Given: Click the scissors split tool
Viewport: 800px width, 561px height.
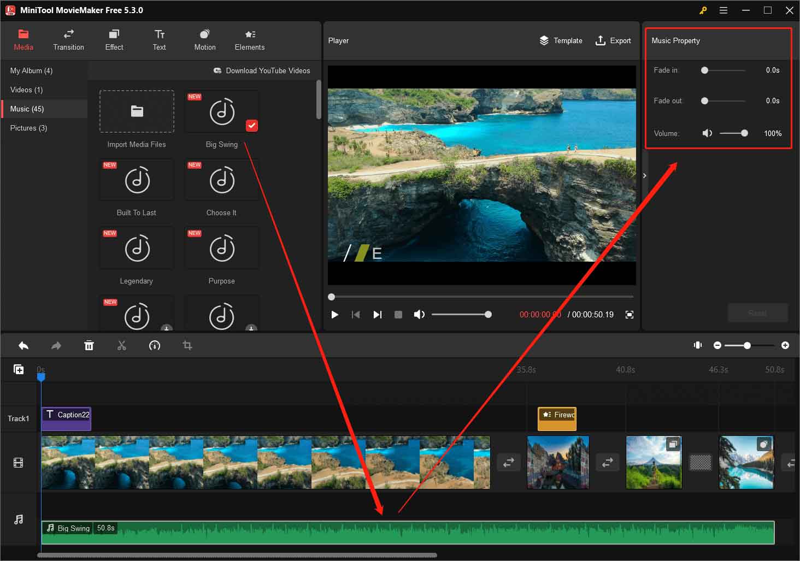Looking at the screenshot, I should (x=122, y=345).
